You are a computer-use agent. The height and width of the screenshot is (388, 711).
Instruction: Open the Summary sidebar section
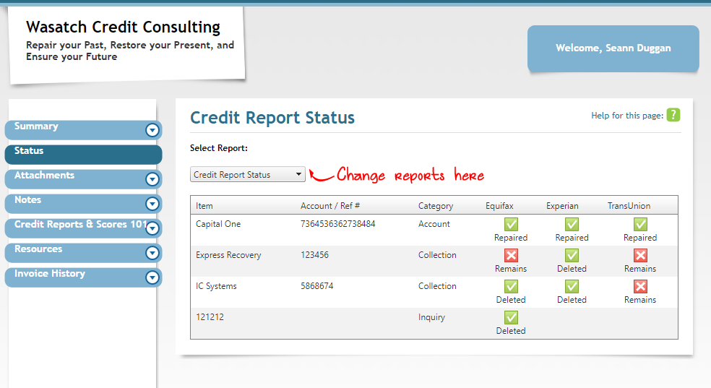(83, 130)
